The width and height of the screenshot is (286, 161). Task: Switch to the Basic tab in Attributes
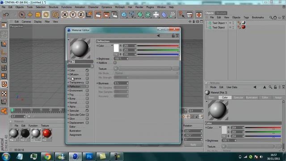(211, 97)
